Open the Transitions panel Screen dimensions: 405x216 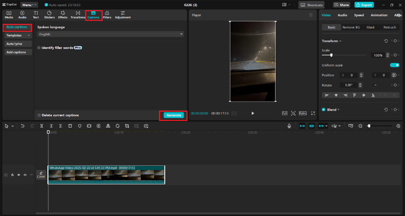78,15
